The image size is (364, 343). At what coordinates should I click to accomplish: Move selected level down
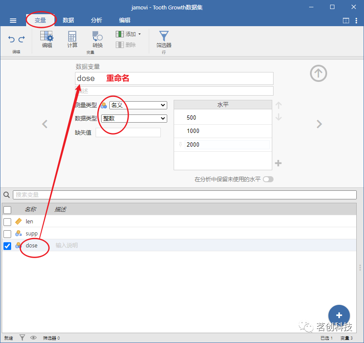279,117
